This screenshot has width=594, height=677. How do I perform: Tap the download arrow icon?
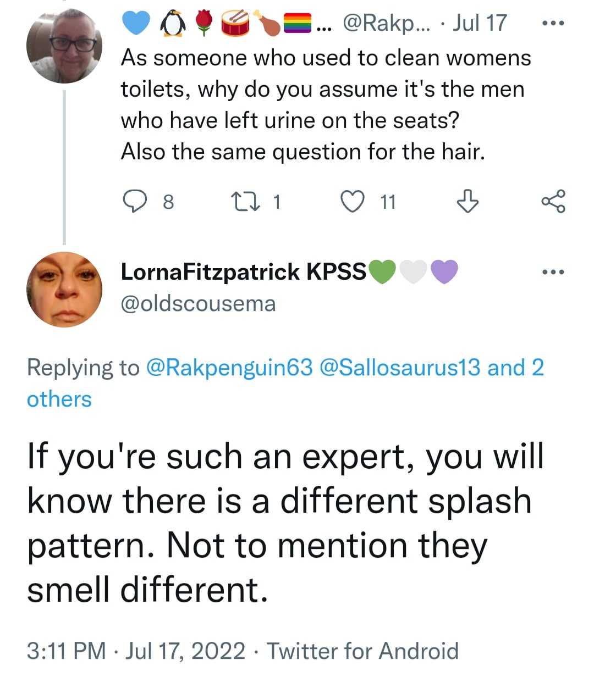(x=468, y=202)
